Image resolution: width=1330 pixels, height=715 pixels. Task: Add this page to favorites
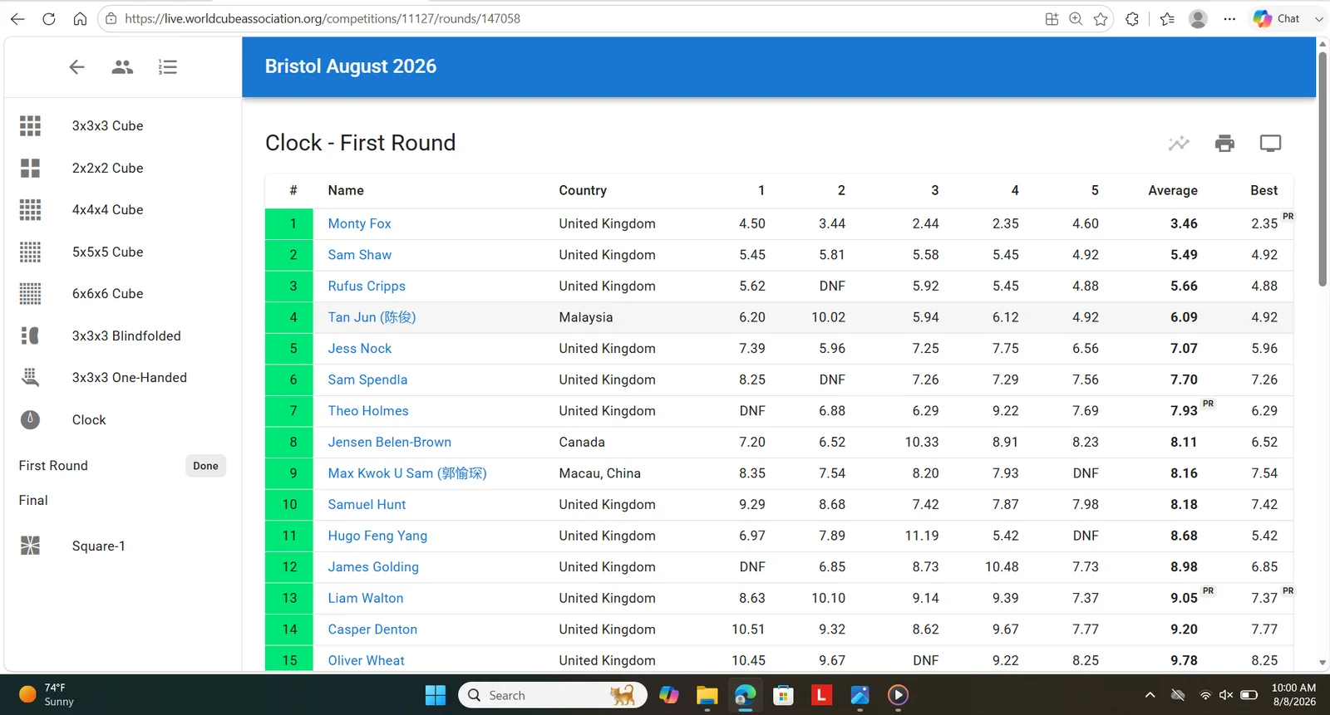pos(1101,18)
